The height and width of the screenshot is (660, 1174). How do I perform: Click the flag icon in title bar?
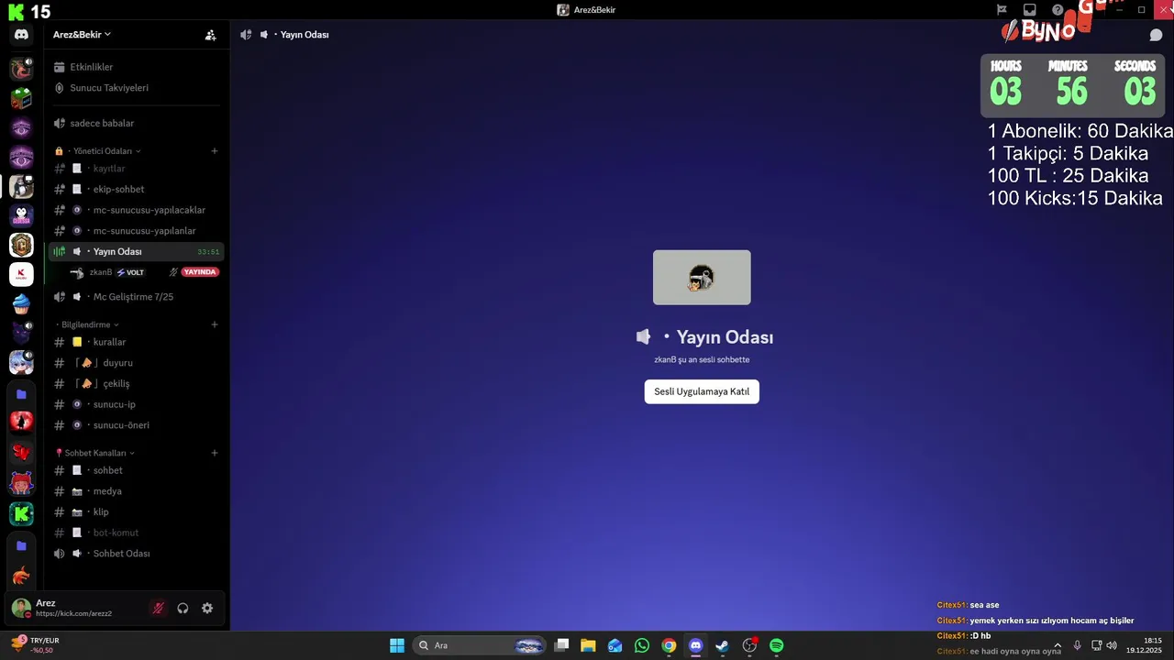pyautogui.click(x=1002, y=10)
